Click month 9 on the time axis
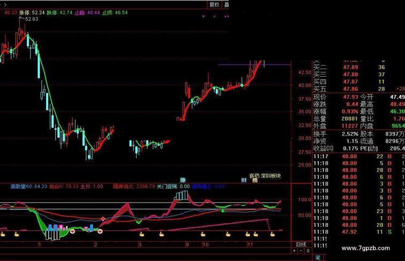The width and height of the screenshot is (405, 261). 187,244
